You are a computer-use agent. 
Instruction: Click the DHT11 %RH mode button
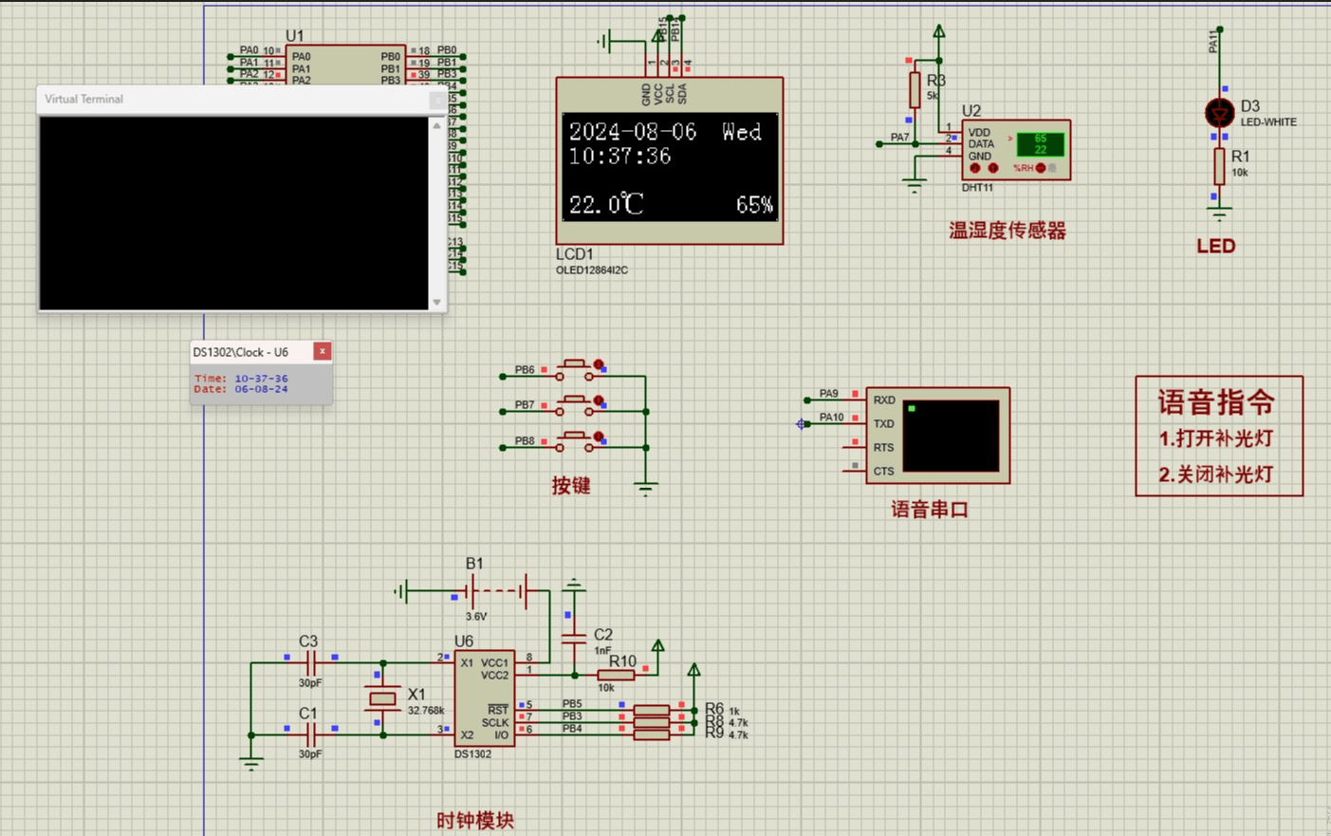coord(1041,168)
